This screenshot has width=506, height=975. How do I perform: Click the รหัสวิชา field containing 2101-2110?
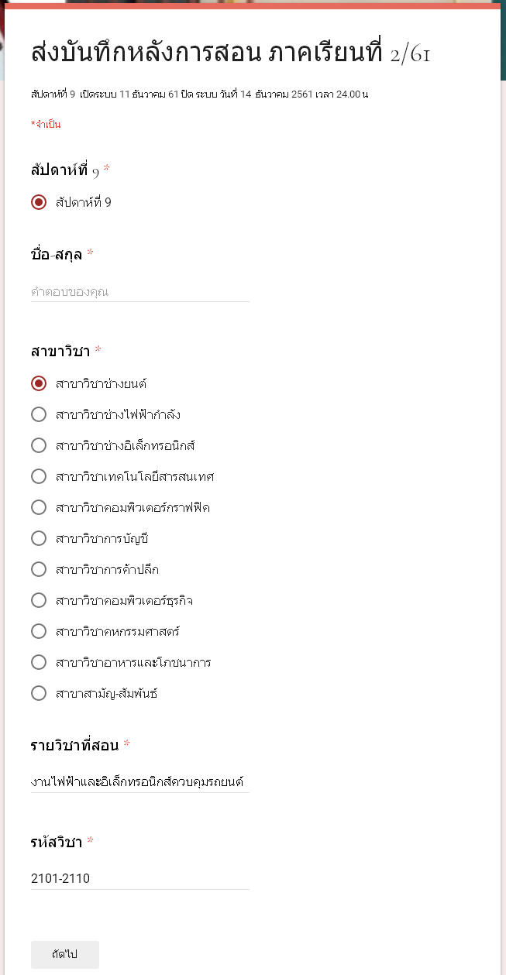tap(139, 878)
